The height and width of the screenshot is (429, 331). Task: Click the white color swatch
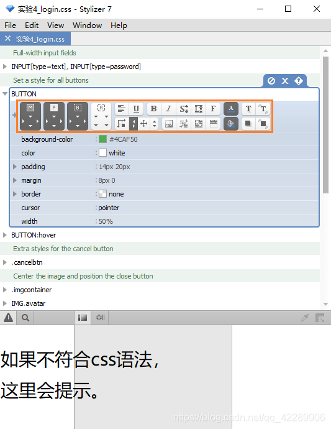pos(102,153)
